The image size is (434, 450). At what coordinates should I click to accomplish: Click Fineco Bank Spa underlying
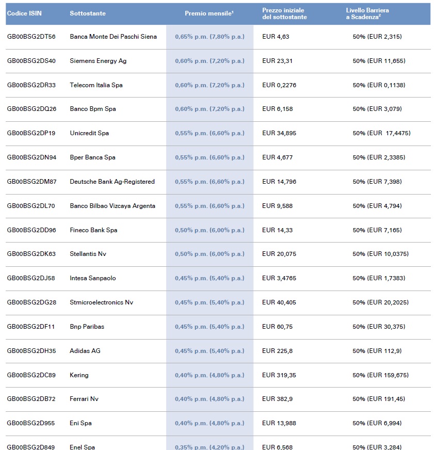click(93, 230)
